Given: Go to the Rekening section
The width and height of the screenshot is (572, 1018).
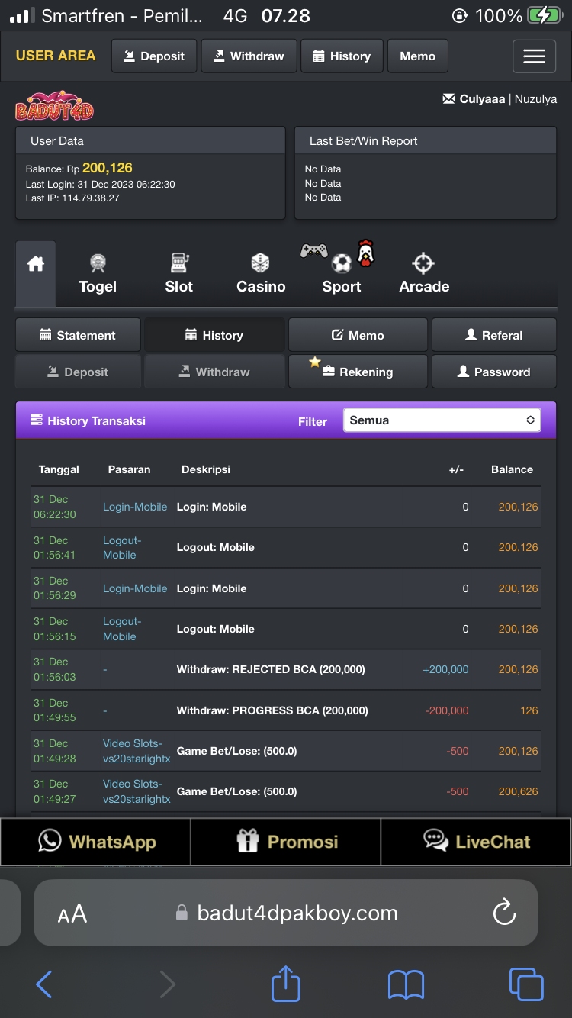Looking at the screenshot, I should point(358,372).
